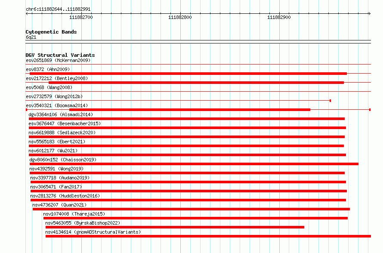Click the red bar of esv8372
The width and height of the screenshot is (383, 253).
click(188, 74)
